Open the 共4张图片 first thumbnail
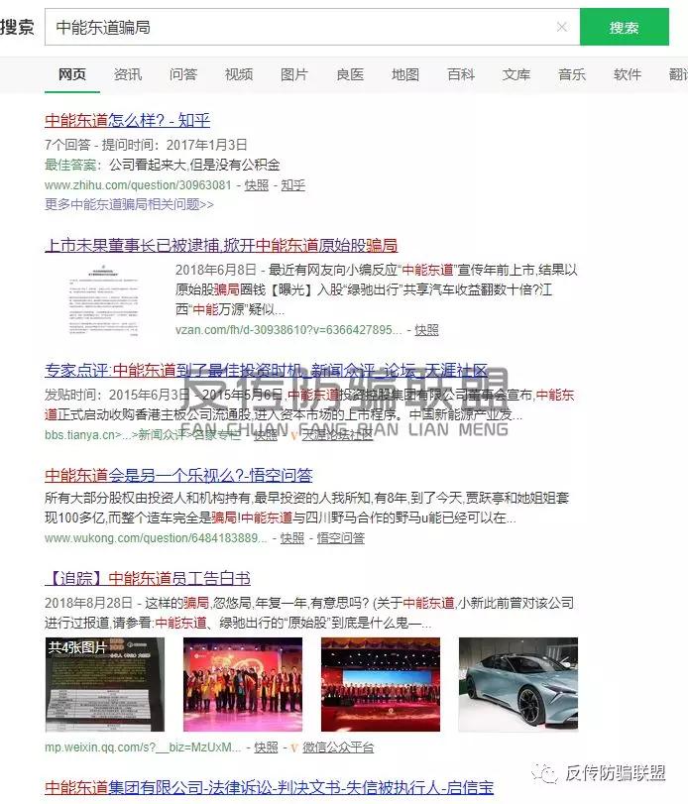Image resolution: width=688 pixels, height=804 pixels. tap(105, 684)
